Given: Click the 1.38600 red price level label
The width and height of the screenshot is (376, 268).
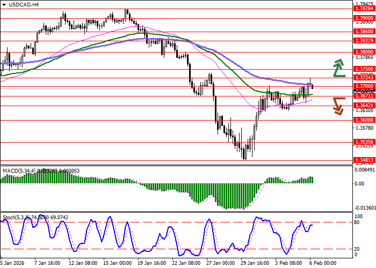Looking at the screenshot, I should tap(364, 32).
